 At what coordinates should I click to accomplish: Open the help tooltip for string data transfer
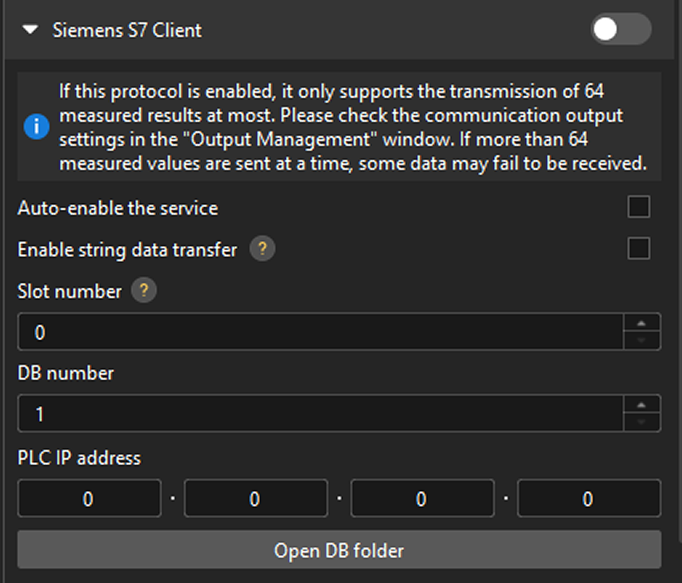point(262,250)
